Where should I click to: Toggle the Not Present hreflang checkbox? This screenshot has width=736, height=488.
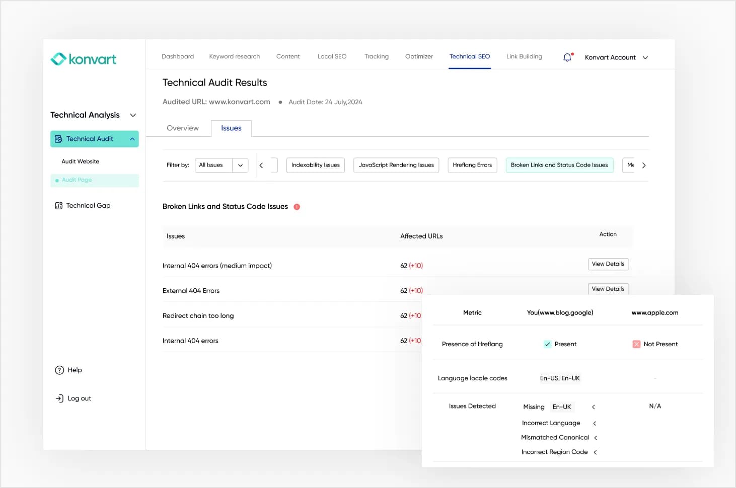pyautogui.click(x=636, y=344)
